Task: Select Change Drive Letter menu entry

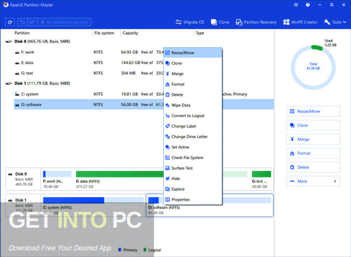Action: (x=193, y=137)
